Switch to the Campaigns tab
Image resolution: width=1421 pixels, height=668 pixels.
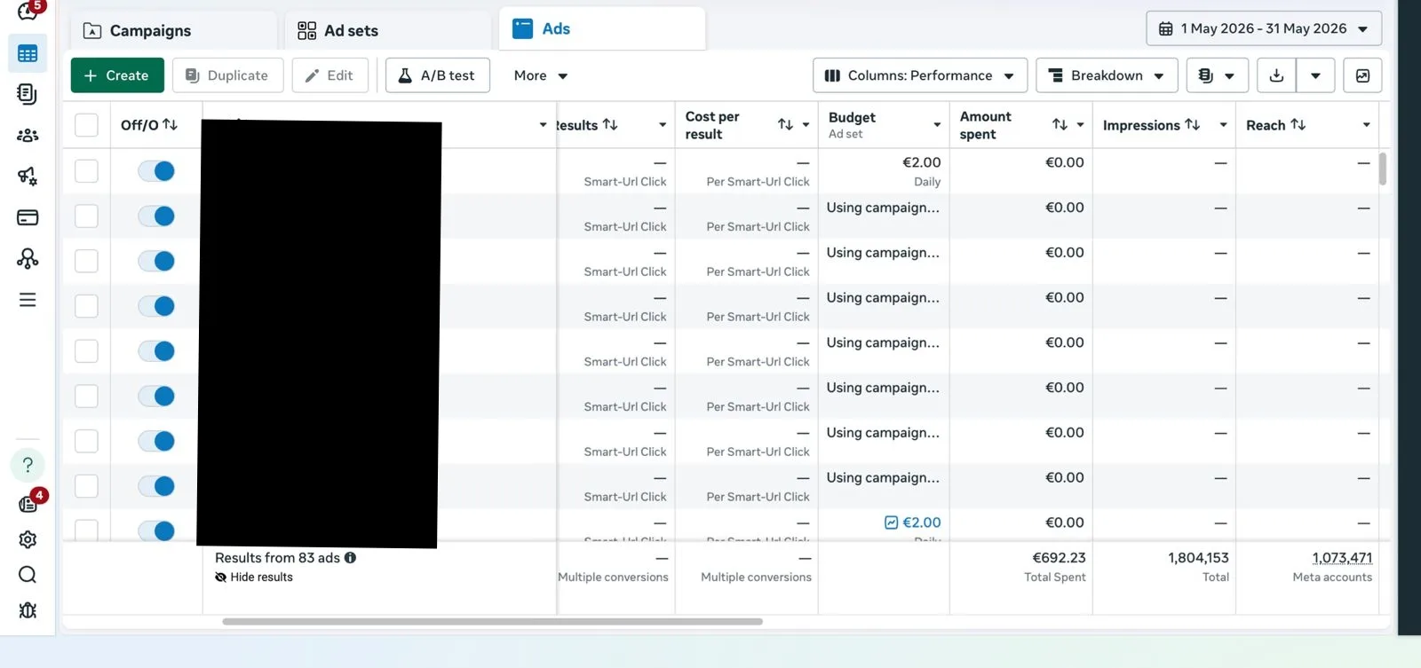[173, 31]
